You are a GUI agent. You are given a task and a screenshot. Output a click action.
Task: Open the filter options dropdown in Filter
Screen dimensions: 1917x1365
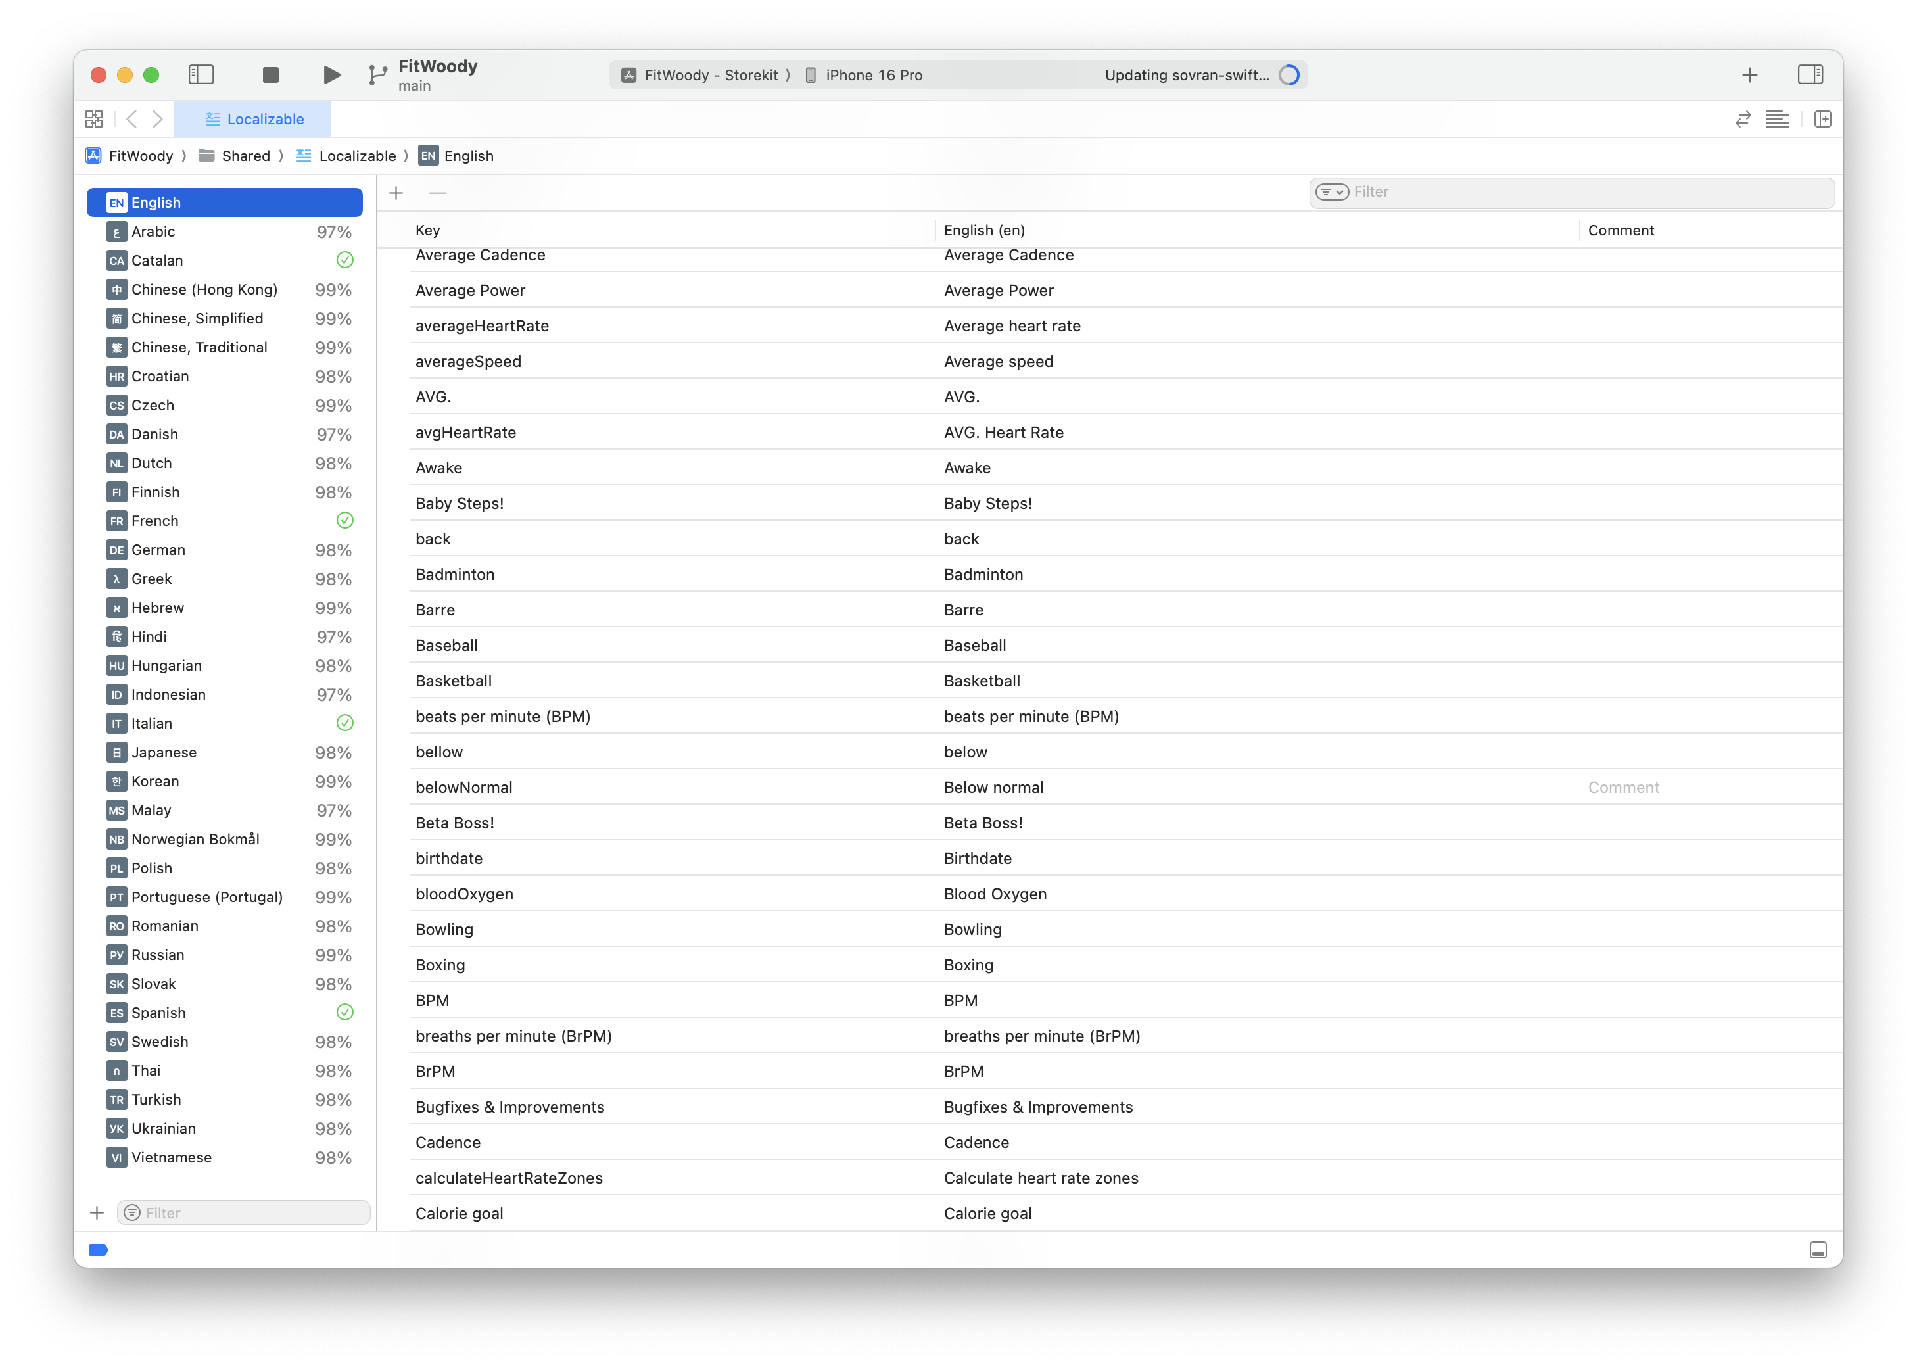point(1331,193)
